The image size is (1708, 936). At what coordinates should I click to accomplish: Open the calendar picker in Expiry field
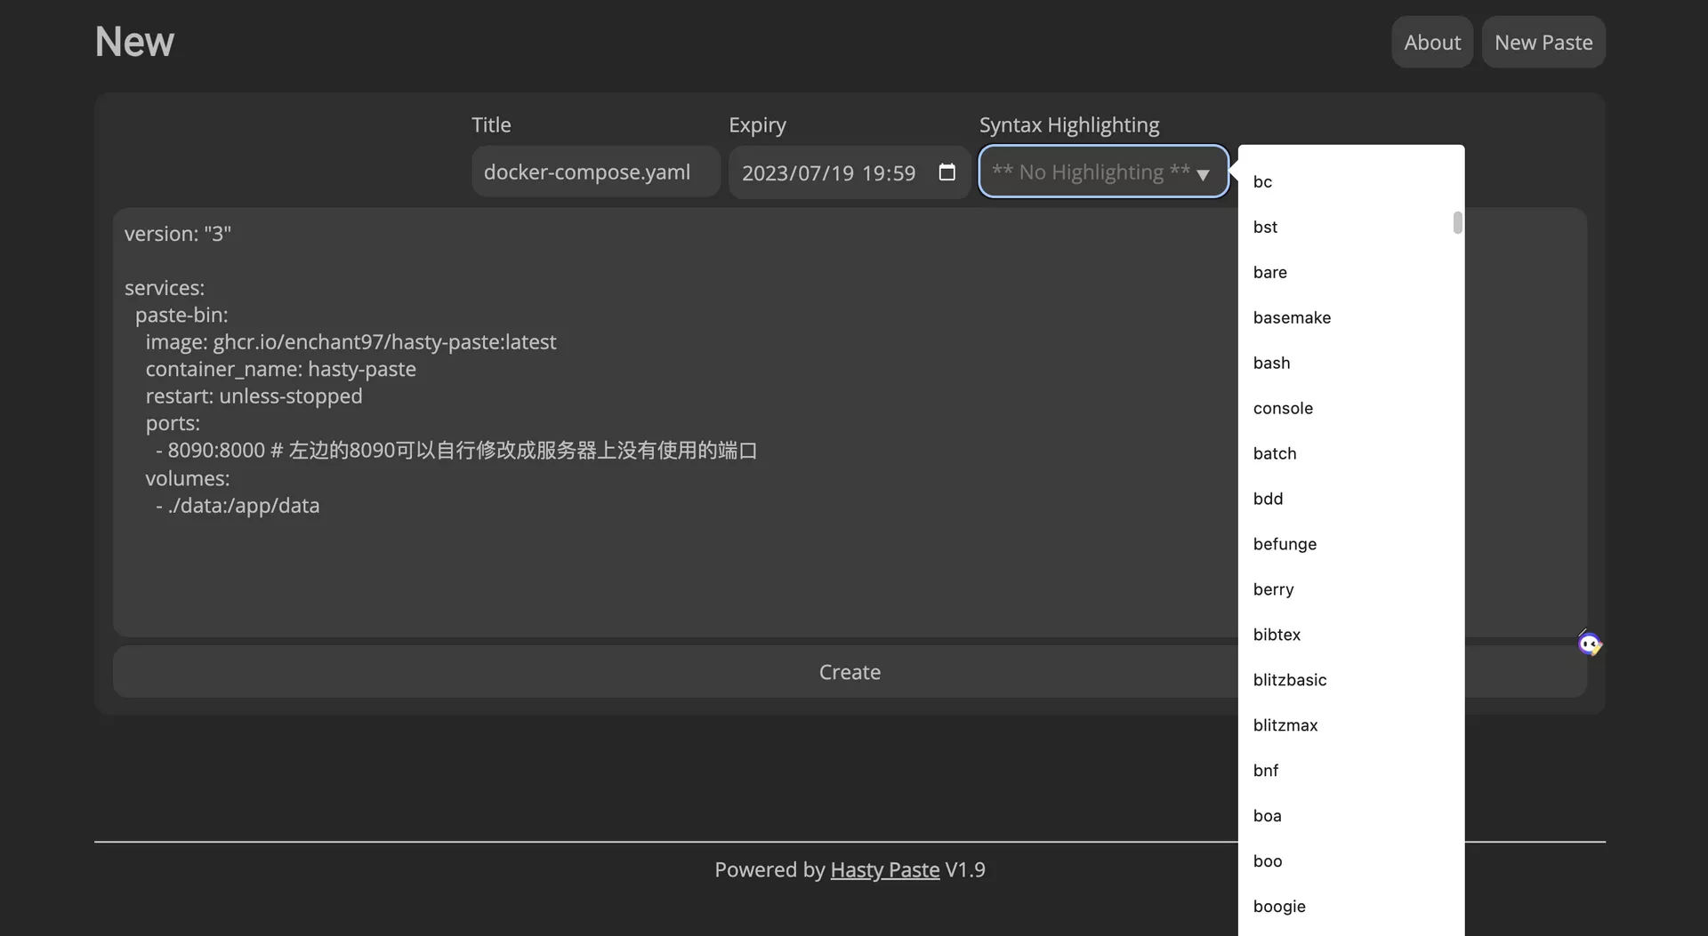click(947, 172)
